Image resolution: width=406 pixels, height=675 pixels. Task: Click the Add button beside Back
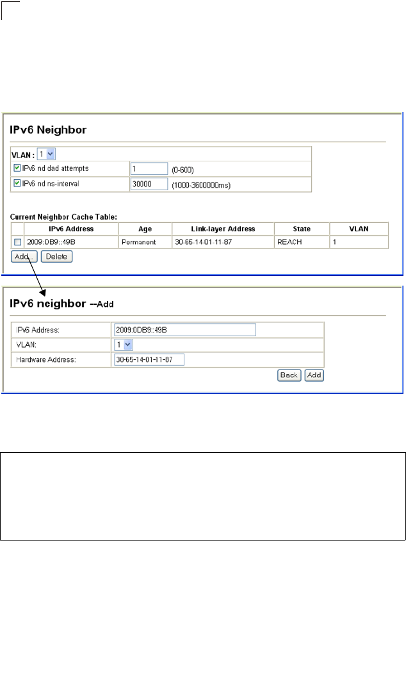click(x=314, y=375)
